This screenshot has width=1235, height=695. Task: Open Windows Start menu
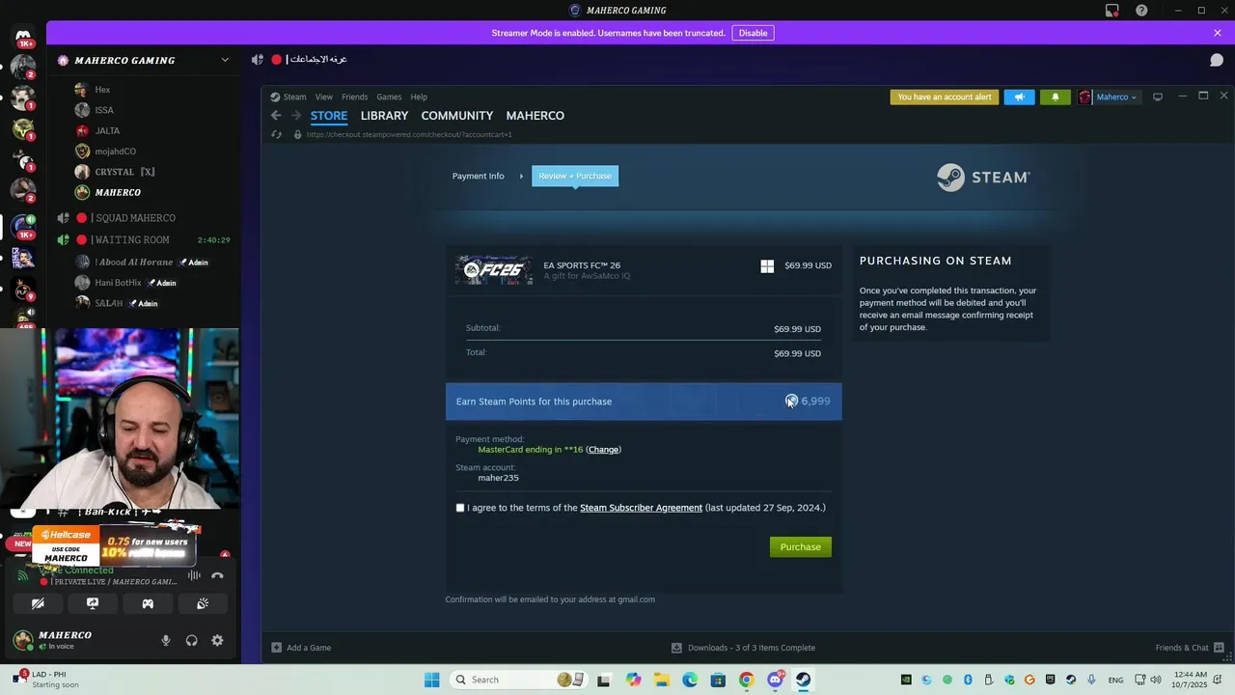[431, 680]
